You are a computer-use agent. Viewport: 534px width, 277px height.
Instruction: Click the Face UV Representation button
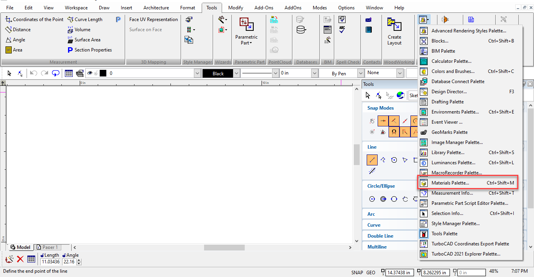[153, 20]
